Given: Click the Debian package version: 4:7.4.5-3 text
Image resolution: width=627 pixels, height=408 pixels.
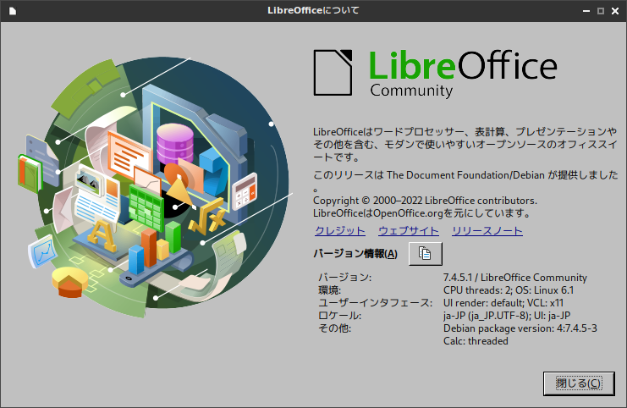Looking at the screenshot, I should (520, 328).
